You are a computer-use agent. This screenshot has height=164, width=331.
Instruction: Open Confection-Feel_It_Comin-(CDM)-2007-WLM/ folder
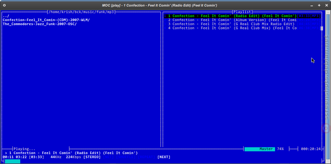coord(46,20)
